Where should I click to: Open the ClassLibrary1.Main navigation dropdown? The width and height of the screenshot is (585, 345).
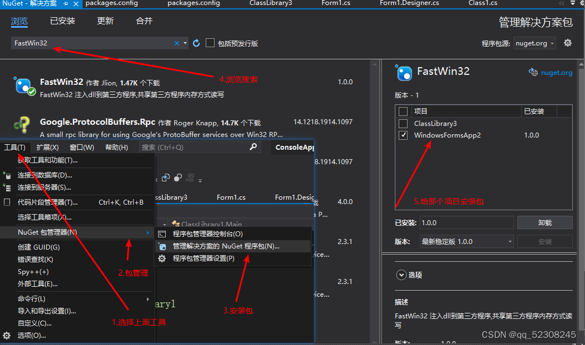point(165,224)
